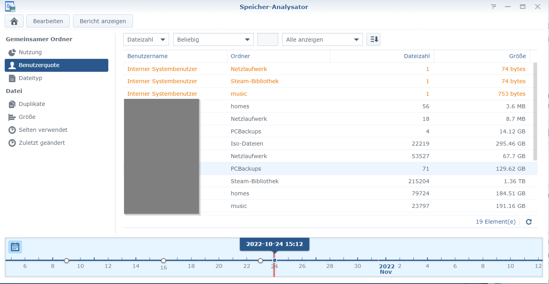
Task: Switch to Nutzung view
Action: (x=30, y=52)
